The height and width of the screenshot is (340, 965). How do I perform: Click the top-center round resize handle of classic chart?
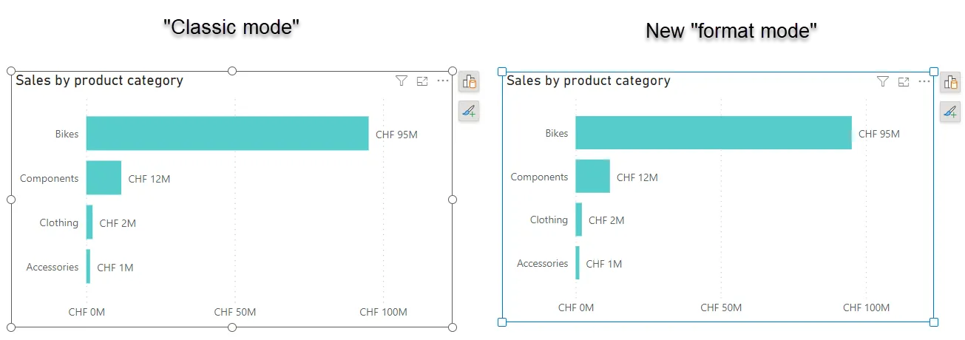coord(231,71)
